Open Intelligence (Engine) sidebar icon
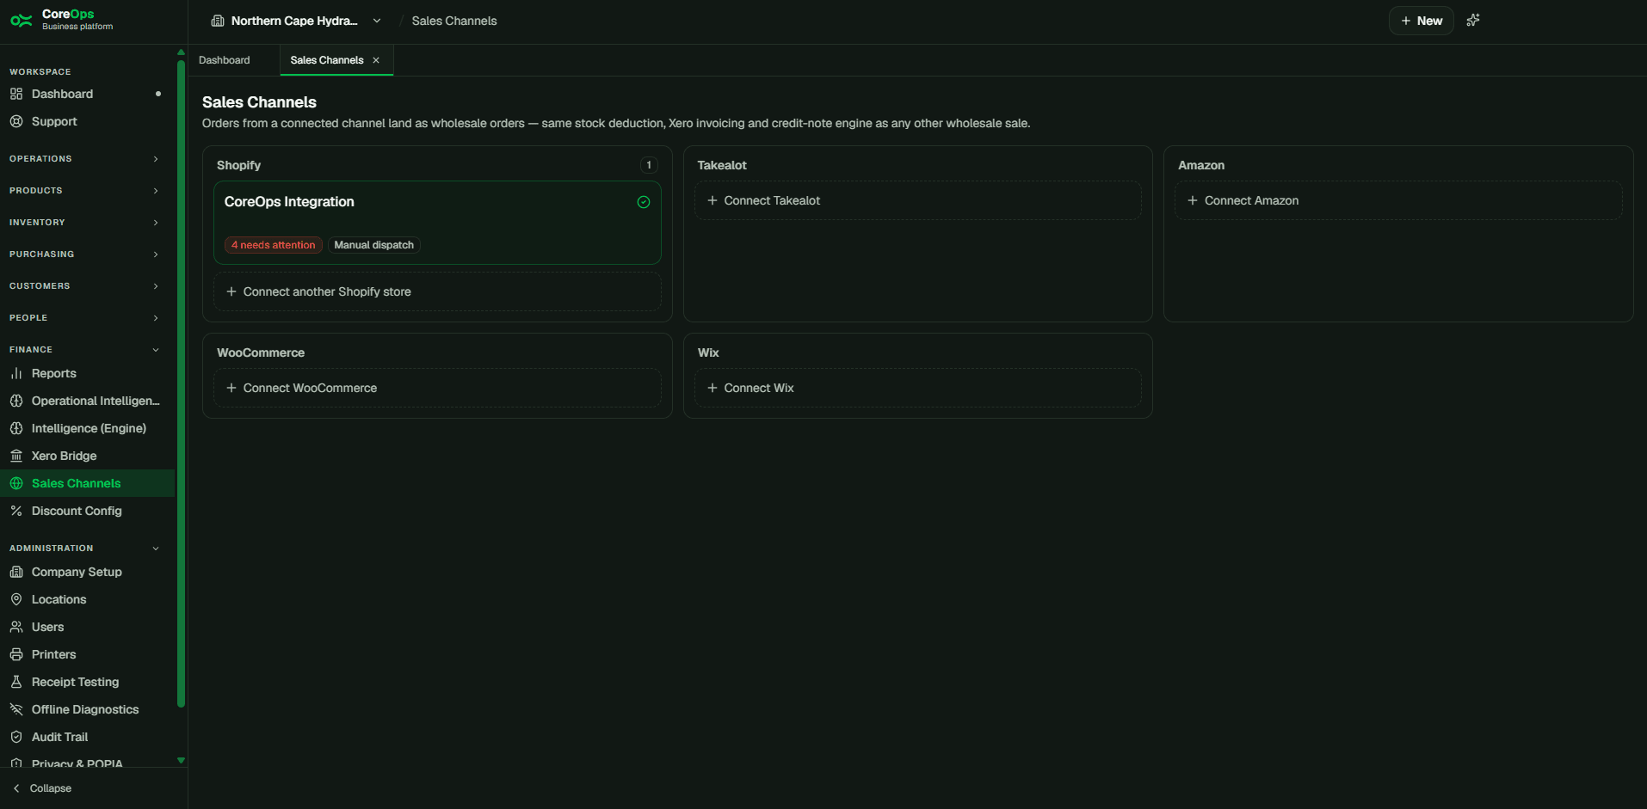The image size is (1647, 809). [x=16, y=428]
